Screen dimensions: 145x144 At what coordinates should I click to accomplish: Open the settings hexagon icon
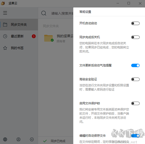(32, 139)
